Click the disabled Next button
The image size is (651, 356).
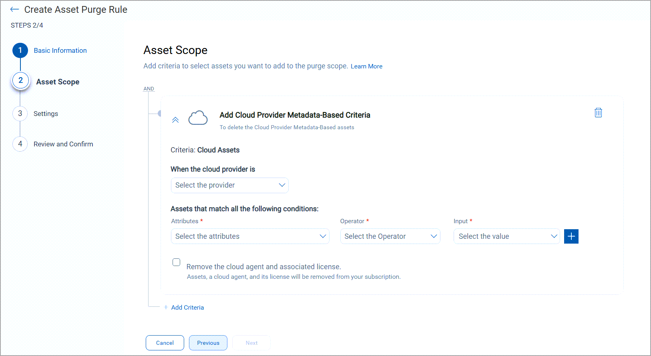251,343
